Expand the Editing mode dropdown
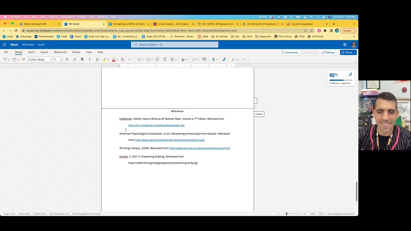Screen dimensions: 411x231 click(x=329, y=52)
